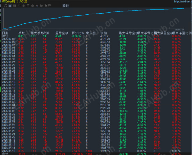This screenshot has height=155, width=192.
Task: Click the 出入金 column header
Action: click(91, 33)
